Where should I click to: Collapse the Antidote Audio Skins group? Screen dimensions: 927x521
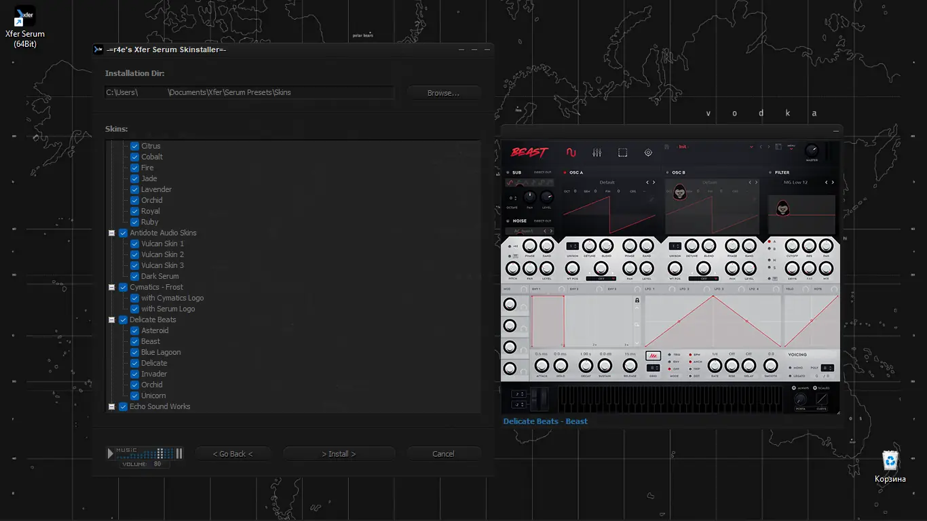coord(112,233)
